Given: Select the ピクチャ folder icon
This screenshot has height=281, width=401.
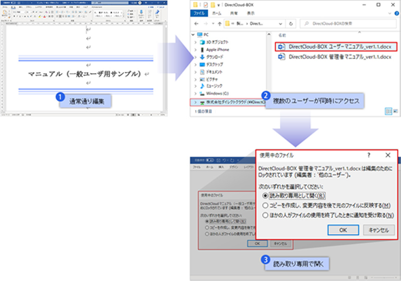Looking at the screenshot, I should (x=203, y=79).
